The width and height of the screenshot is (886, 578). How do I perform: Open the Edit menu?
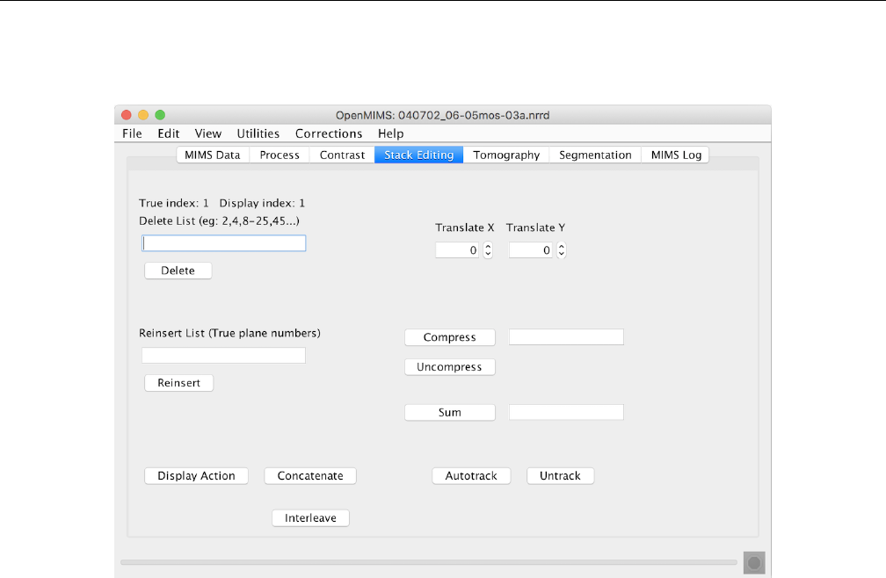(169, 134)
